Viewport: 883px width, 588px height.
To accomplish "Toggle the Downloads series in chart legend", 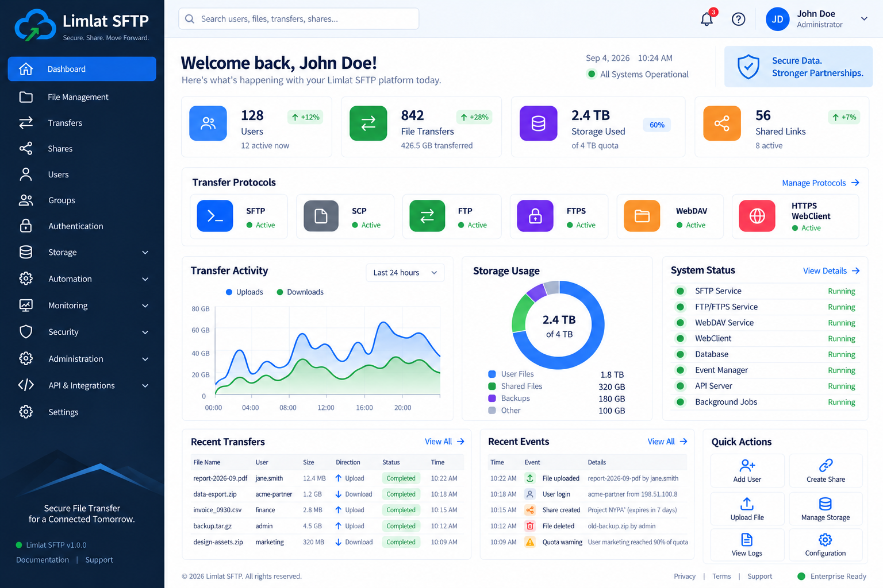I will pos(300,292).
